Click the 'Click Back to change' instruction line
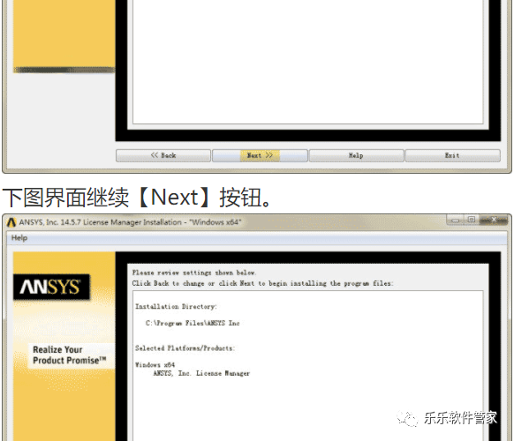 (262, 283)
